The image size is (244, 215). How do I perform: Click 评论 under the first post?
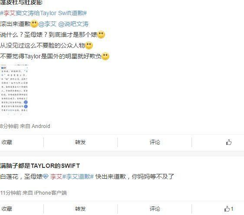click(x=155, y=142)
